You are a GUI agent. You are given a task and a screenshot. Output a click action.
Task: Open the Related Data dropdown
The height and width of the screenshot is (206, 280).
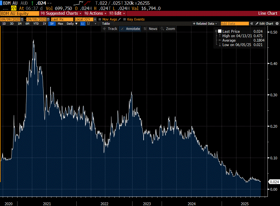(205, 24)
